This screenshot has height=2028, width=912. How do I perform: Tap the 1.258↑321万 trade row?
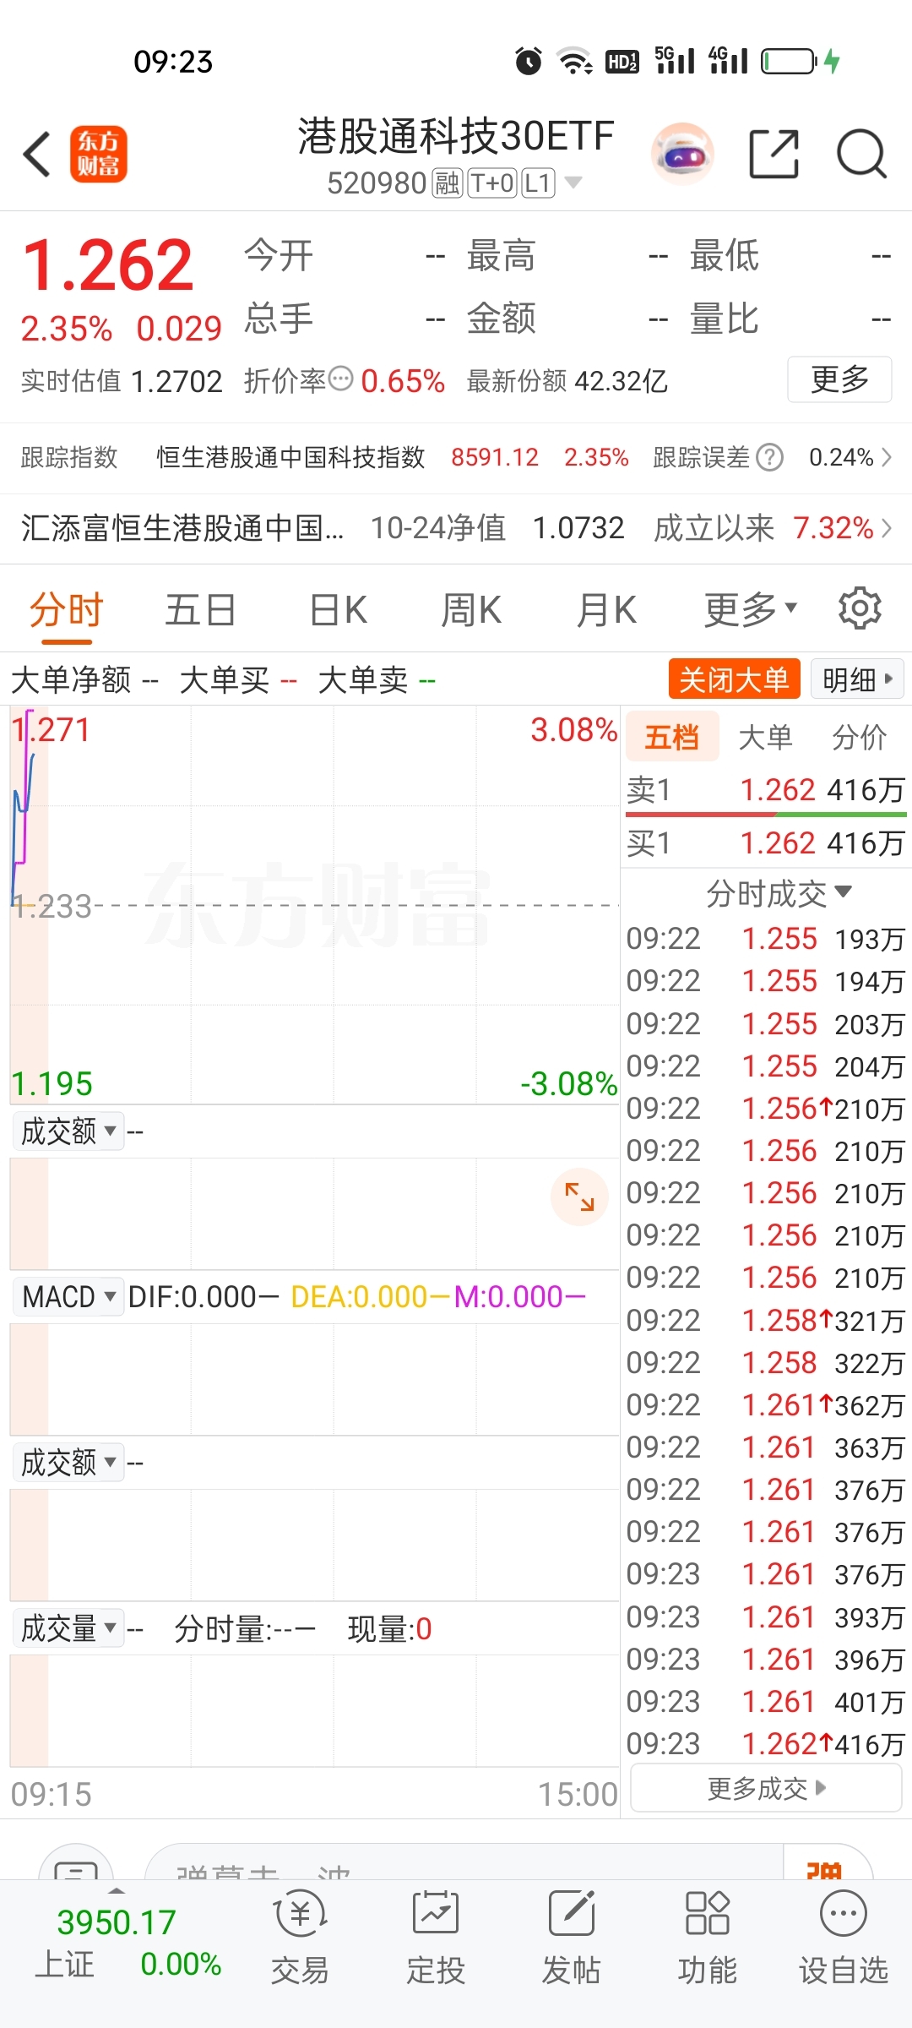(766, 1320)
